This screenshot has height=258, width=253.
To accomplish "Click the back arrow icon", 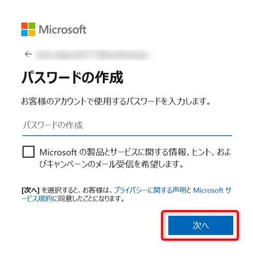I will coord(28,54).
